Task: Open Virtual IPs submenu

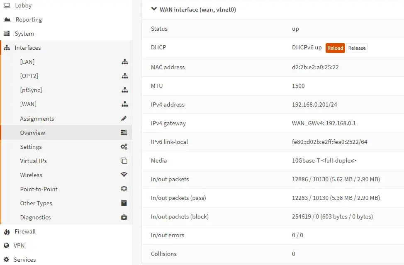Action: click(x=34, y=161)
